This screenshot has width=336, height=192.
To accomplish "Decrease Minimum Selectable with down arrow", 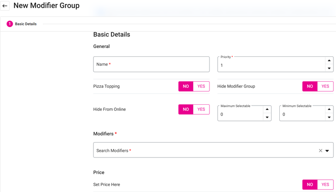I will tap(329, 117).
